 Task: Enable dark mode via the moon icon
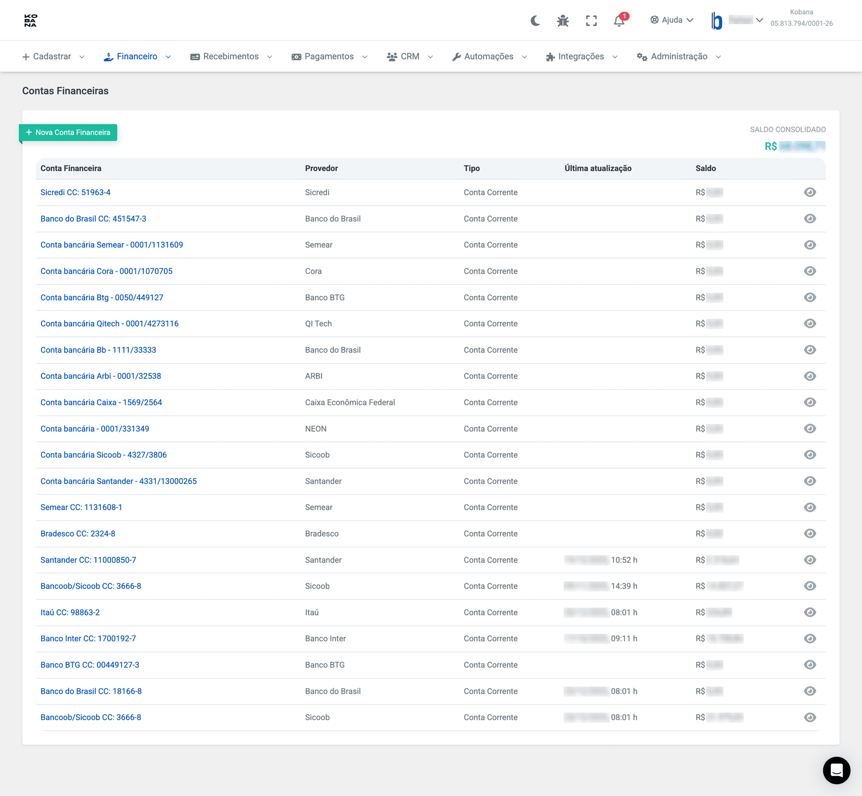pyautogui.click(x=534, y=20)
